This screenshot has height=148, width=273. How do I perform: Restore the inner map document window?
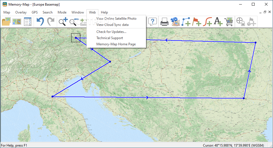265,12
